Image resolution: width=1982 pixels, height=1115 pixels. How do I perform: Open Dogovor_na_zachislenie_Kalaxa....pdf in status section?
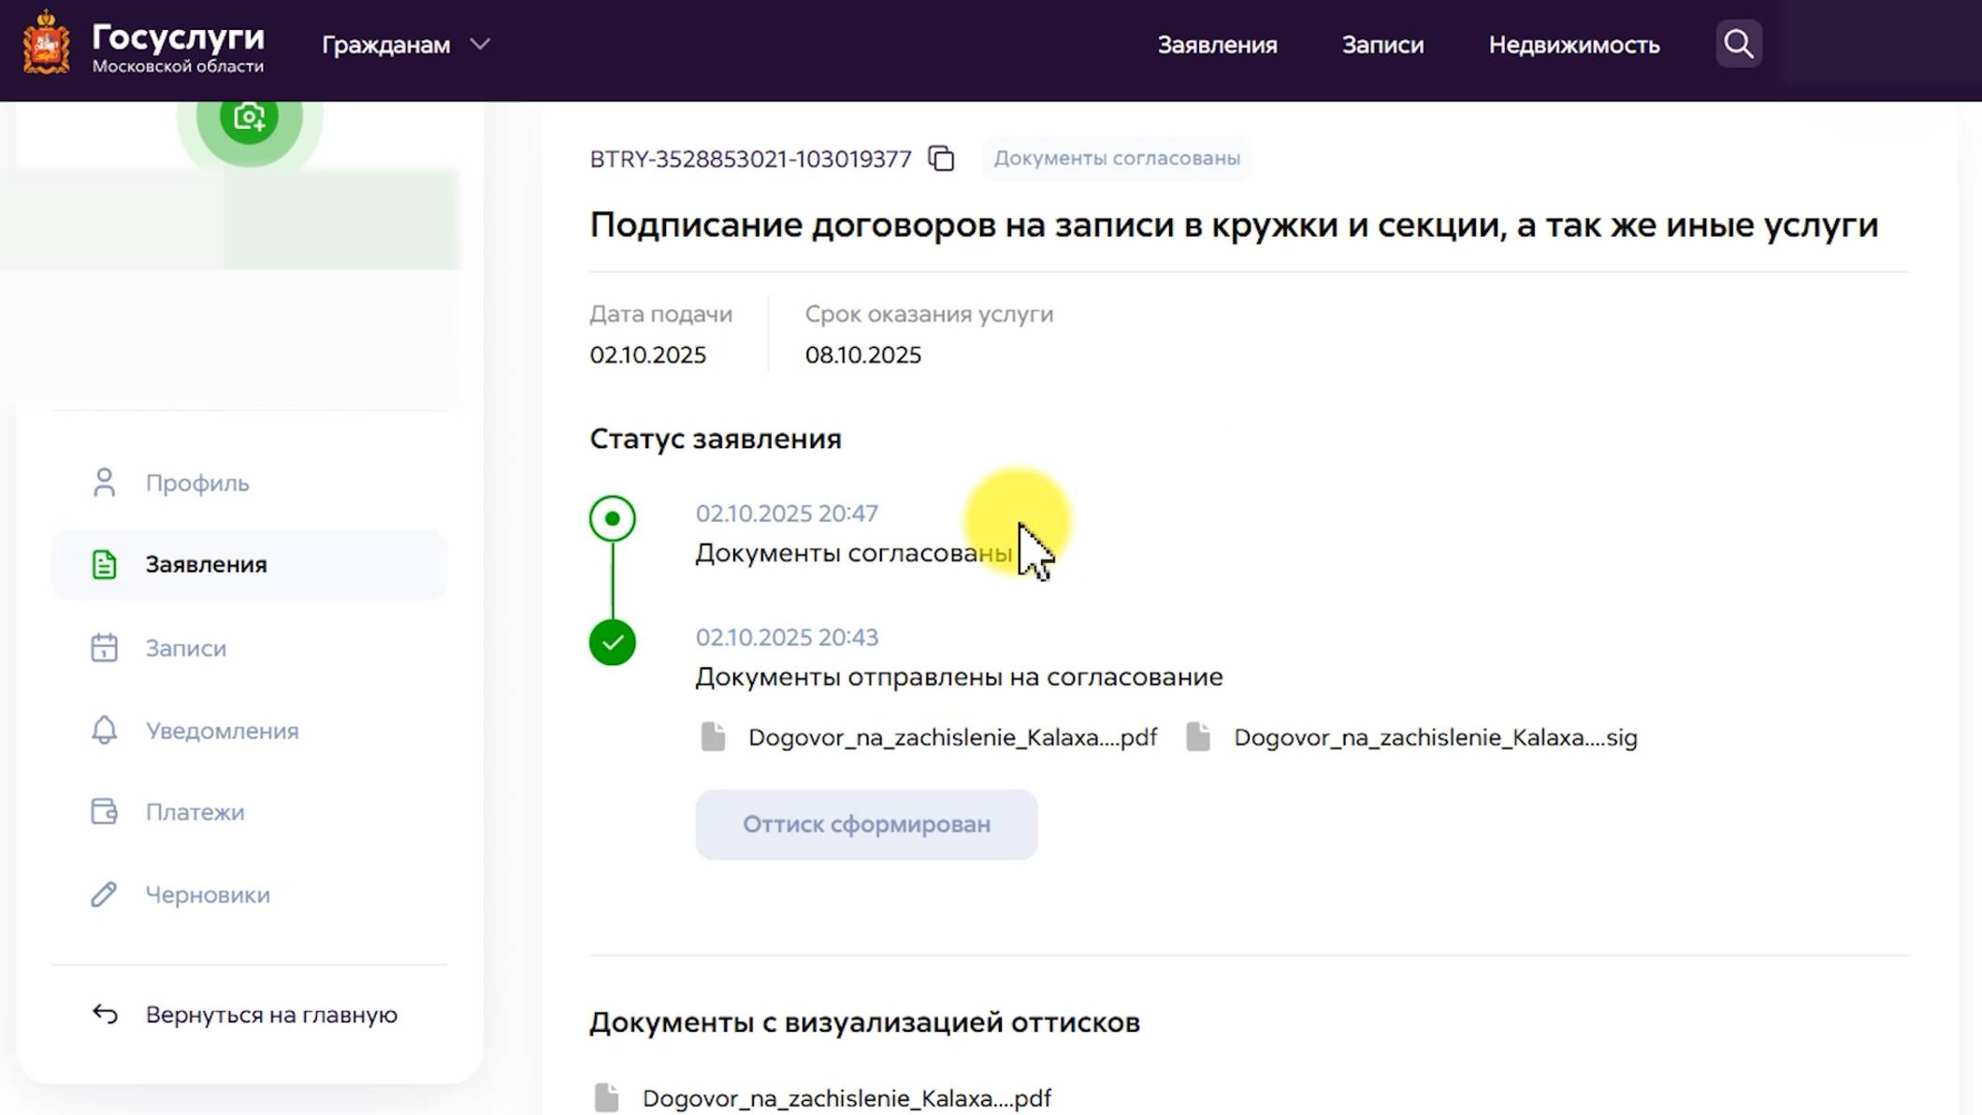tap(952, 737)
